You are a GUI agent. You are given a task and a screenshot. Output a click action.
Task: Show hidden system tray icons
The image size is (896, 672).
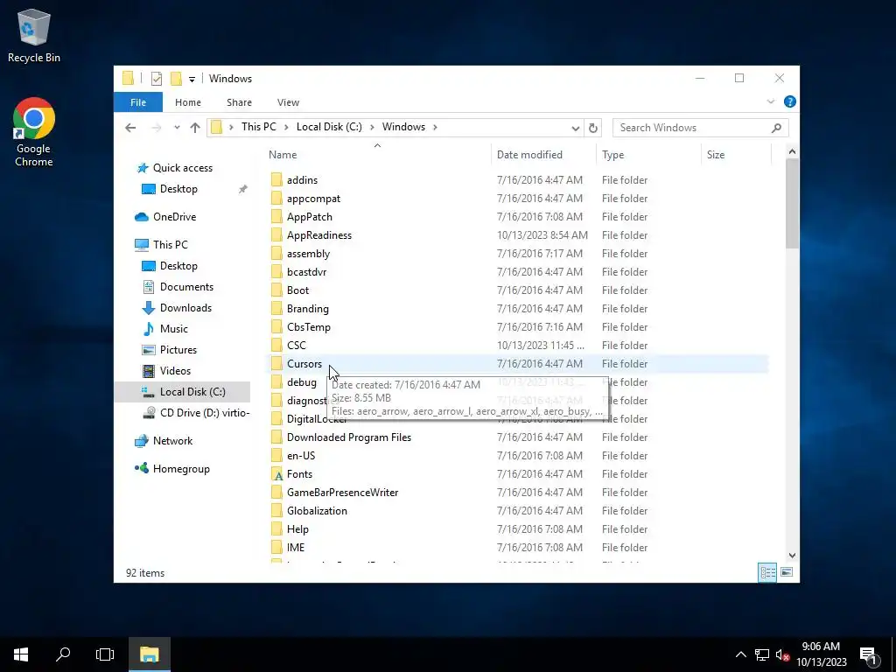[740, 654]
